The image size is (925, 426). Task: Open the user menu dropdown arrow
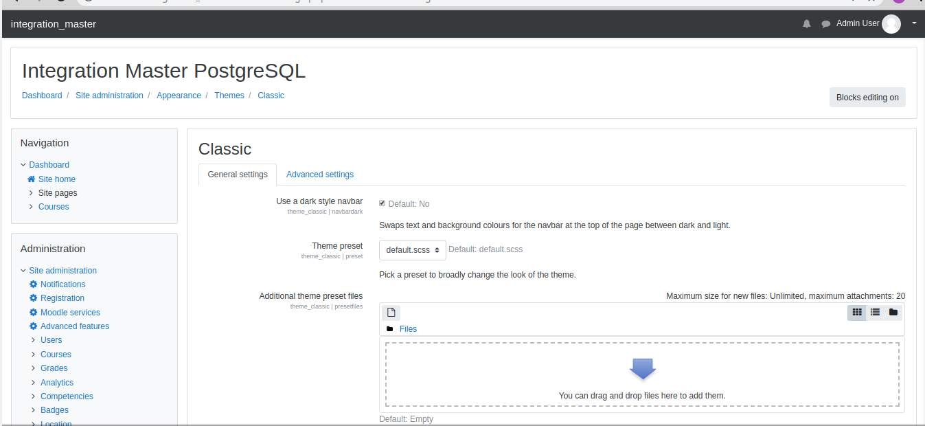[914, 23]
